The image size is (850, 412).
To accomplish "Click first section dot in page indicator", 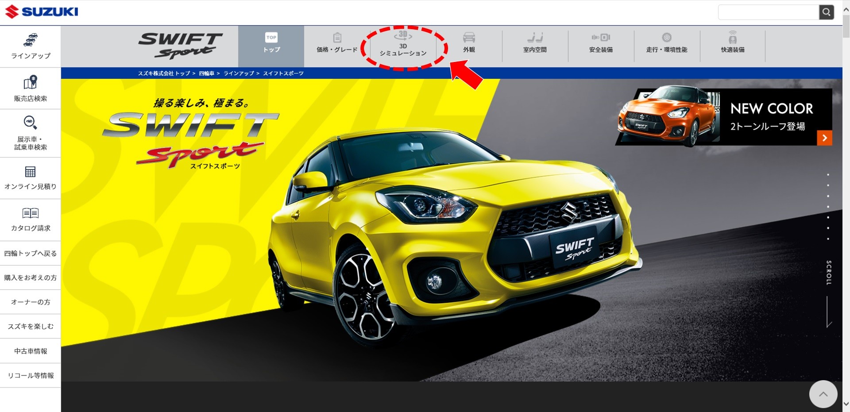I will tap(828, 175).
